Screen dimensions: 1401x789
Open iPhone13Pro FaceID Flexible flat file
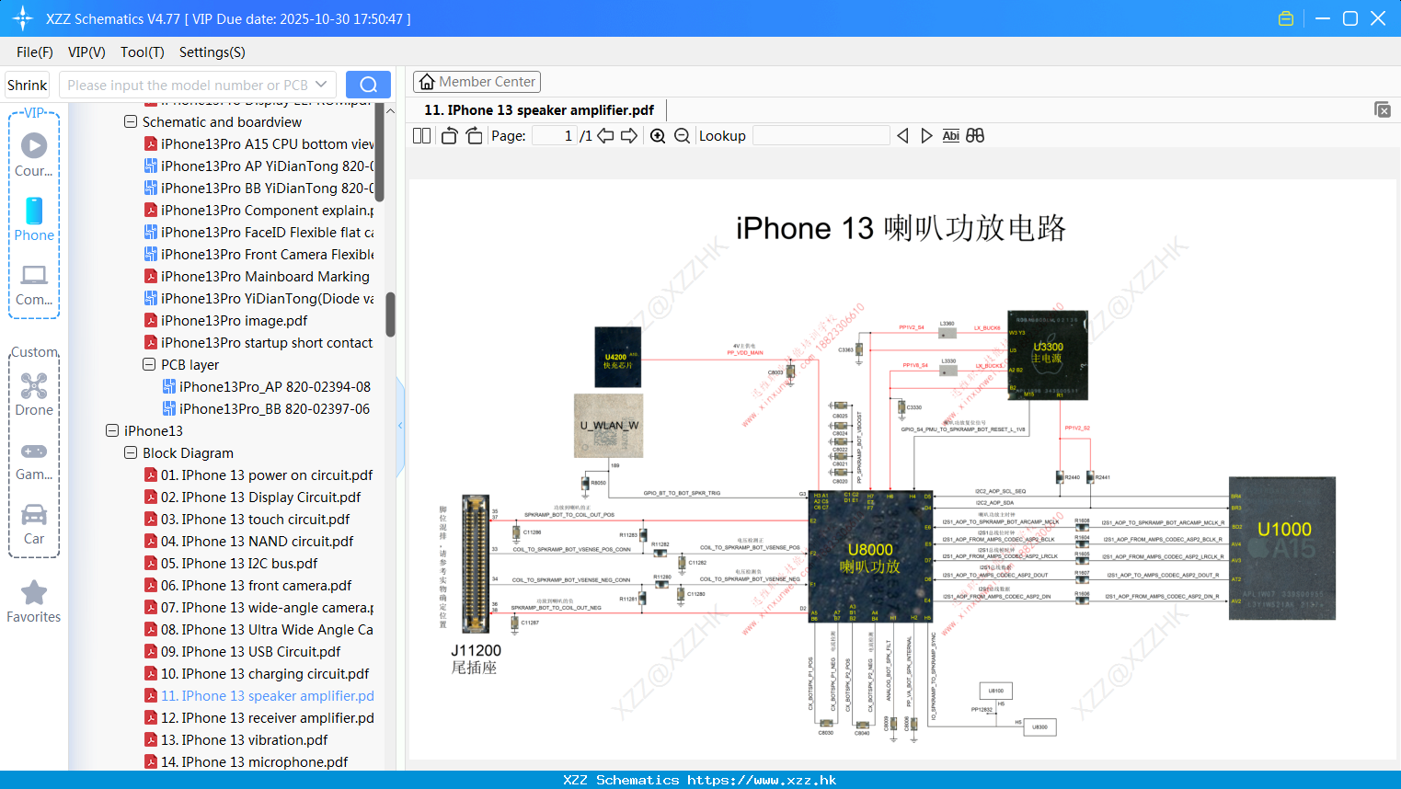[x=258, y=232]
